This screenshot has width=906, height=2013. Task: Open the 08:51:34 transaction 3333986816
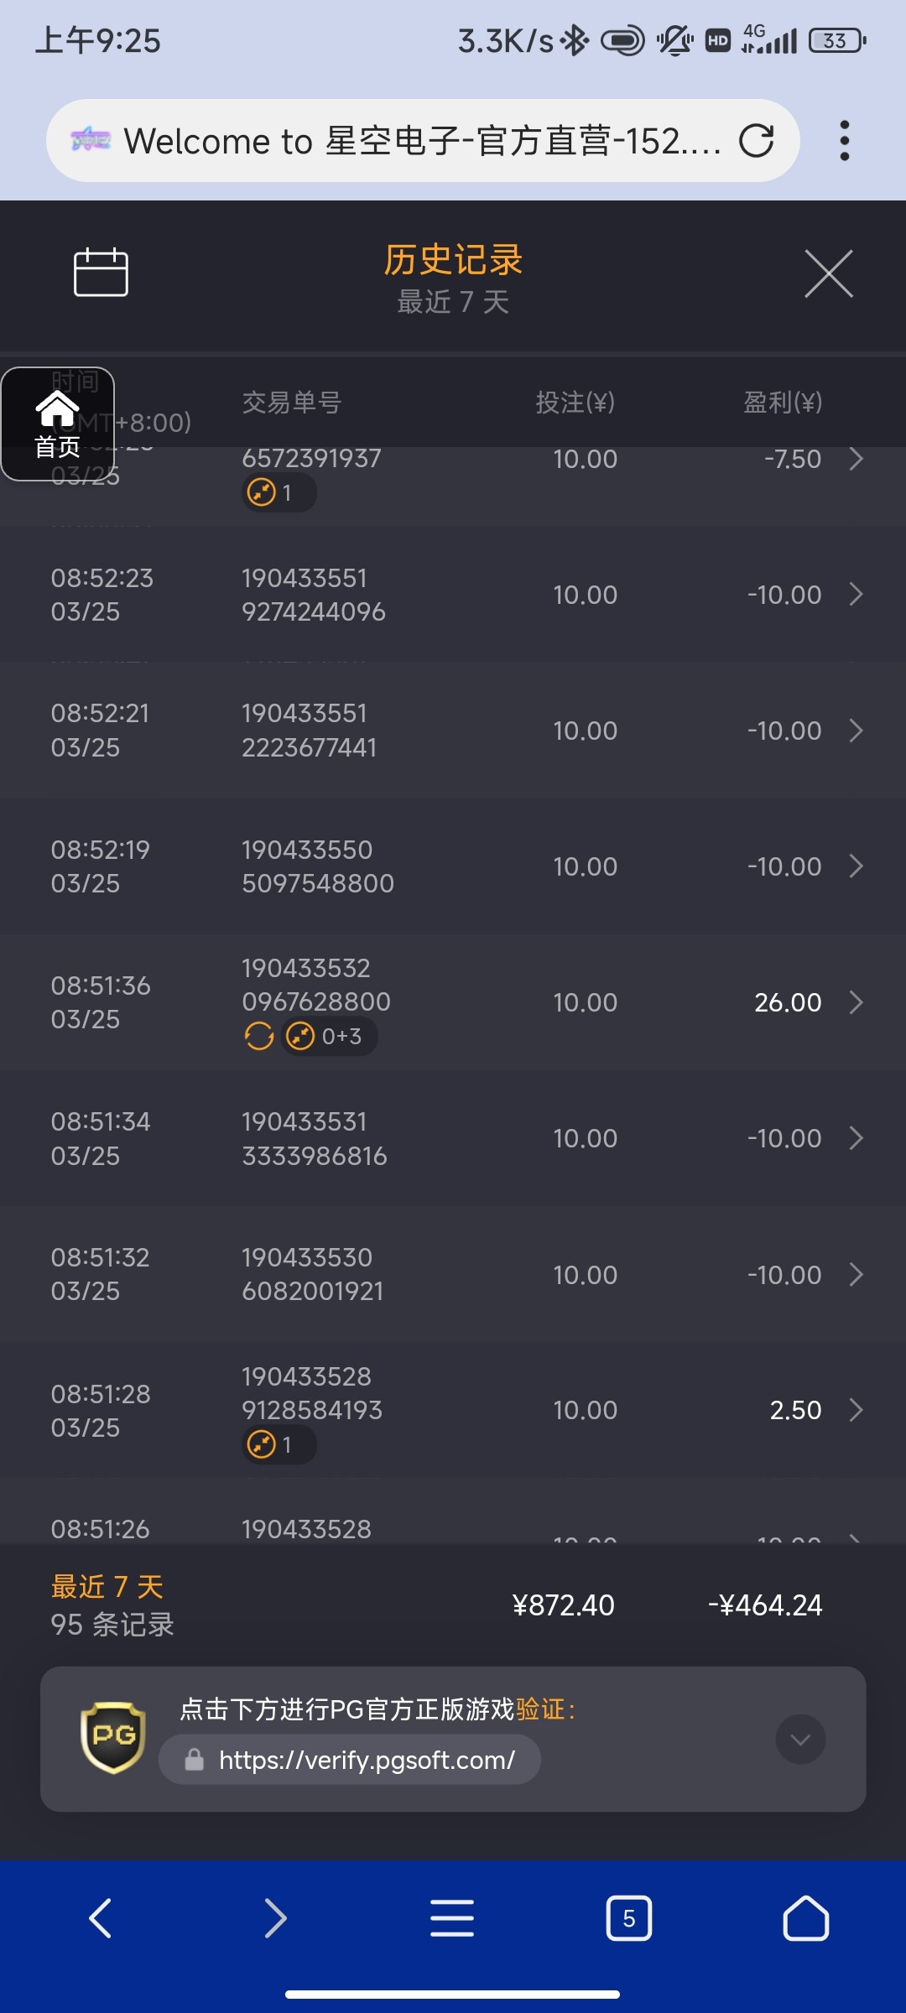453,1138
